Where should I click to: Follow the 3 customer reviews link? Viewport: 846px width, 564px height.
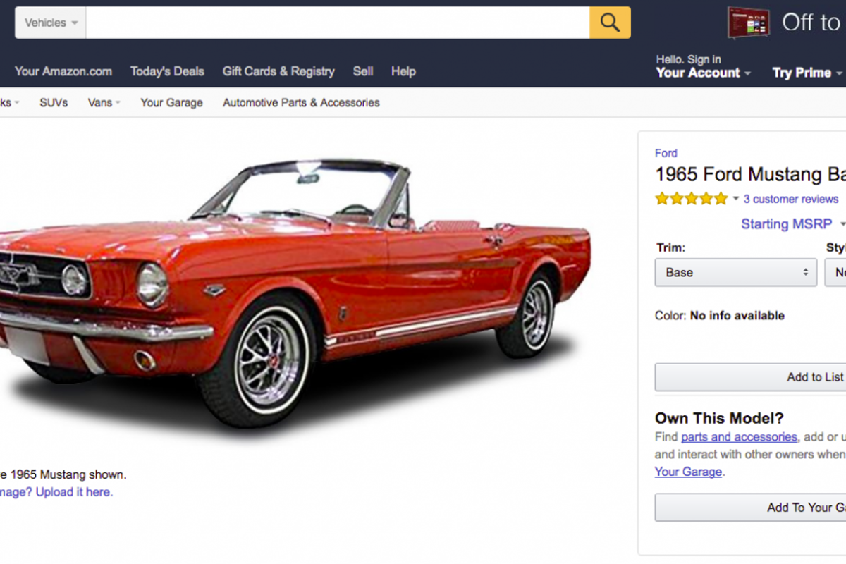[791, 199]
